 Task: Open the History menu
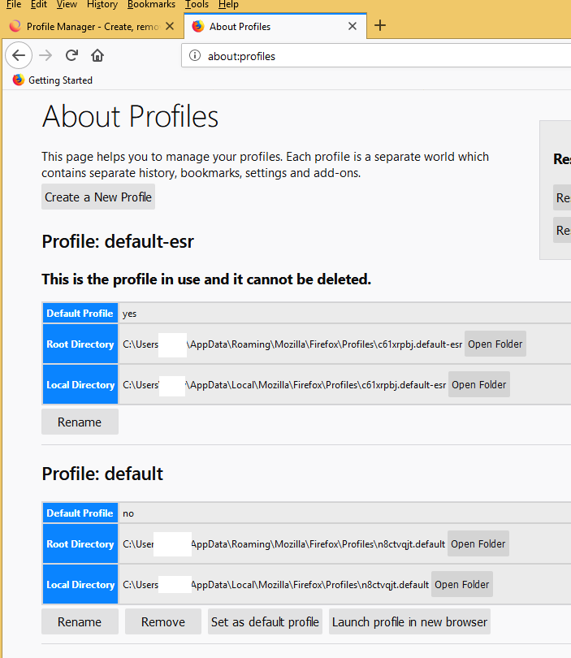[102, 5]
